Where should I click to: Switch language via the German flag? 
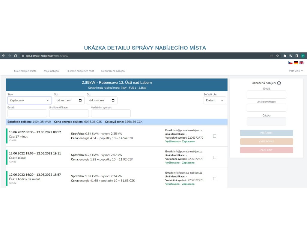point(296,63)
